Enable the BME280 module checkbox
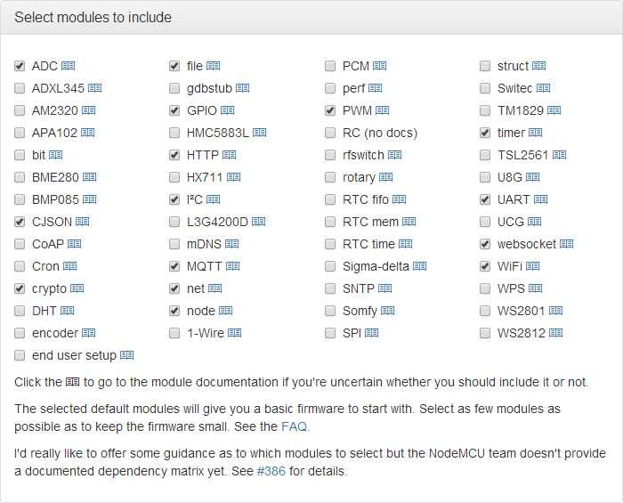Image resolution: width=623 pixels, height=503 pixels. pyautogui.click(x=20, y=177)
